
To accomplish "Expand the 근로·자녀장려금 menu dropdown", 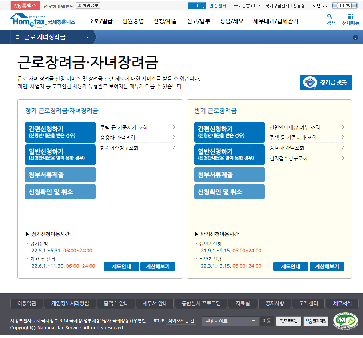I will pos(87,37).
